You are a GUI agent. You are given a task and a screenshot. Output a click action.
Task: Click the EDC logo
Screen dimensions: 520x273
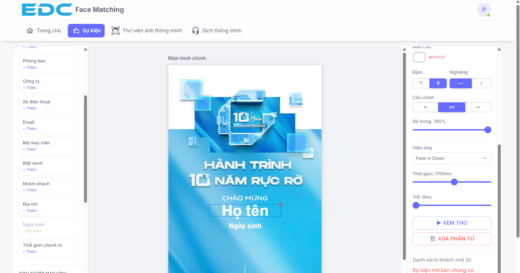point(47,10)
